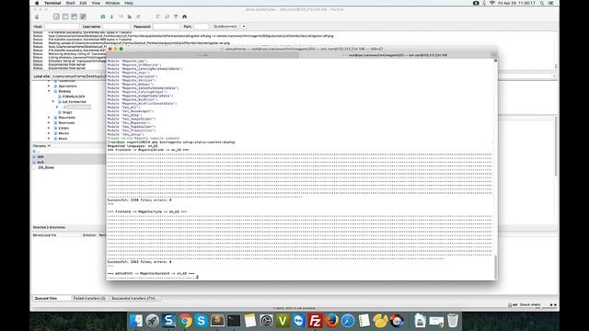The height and width of the screenshot is (331, 589).
Task: Select the app folder in file list
Action: click(x=40, y=156)
